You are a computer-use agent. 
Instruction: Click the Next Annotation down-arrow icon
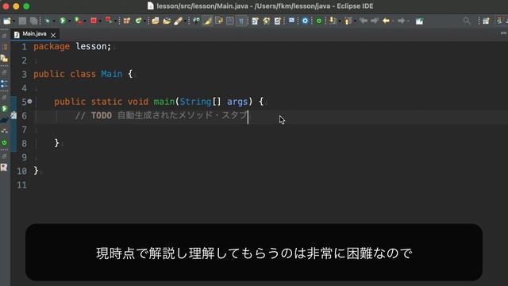[333, 21]
